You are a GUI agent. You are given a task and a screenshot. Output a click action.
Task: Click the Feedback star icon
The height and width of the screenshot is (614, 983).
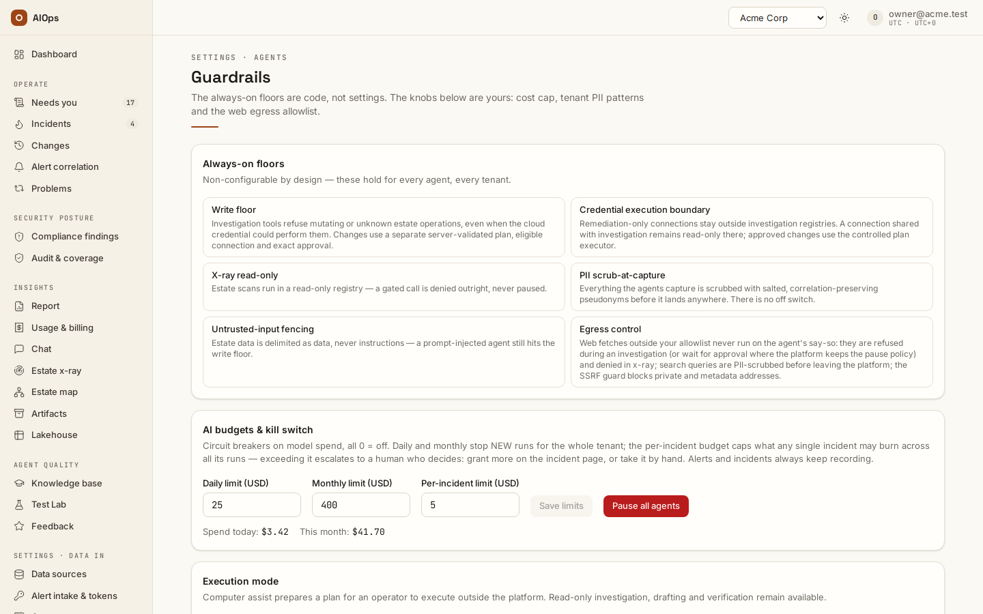(x=19, y=527)
